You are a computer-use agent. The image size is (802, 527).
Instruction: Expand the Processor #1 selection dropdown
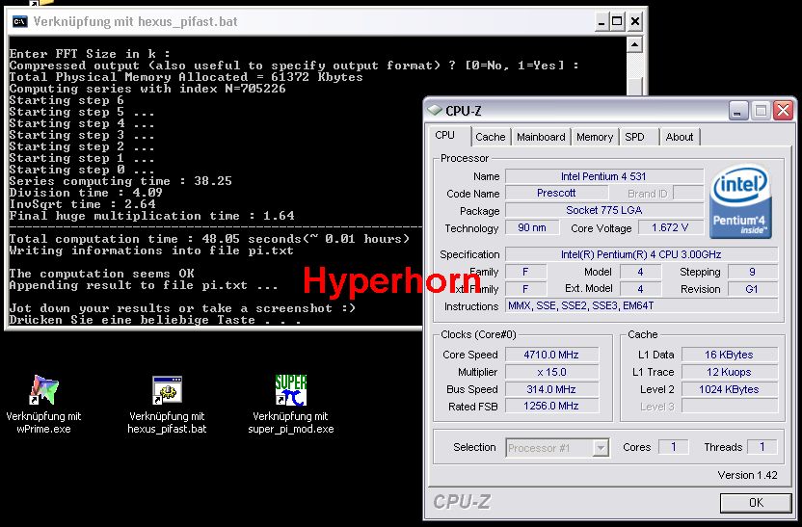601,448
